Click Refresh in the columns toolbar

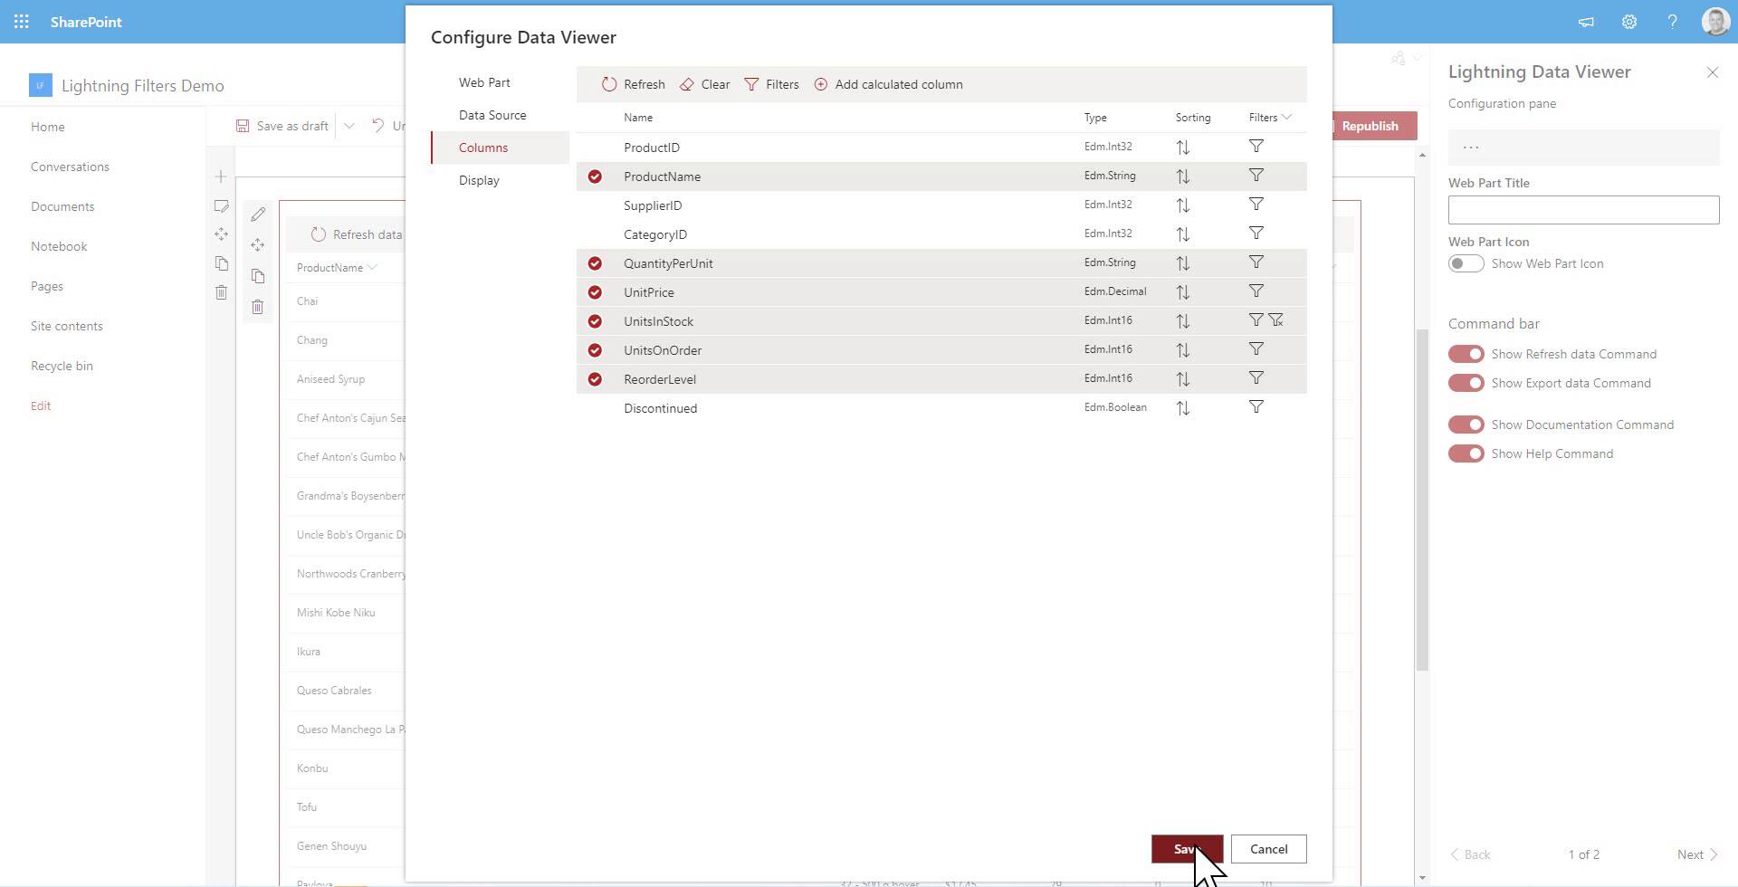pos(634,84)
